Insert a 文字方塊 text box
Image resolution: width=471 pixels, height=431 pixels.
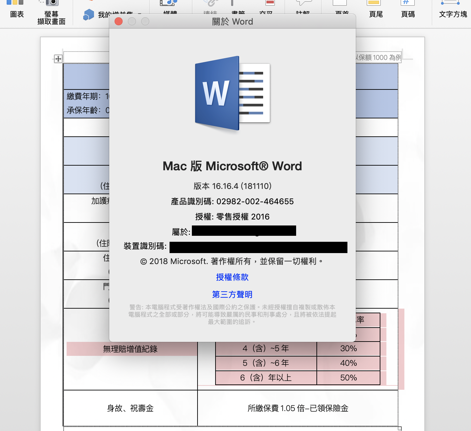(x=453, y=10)
